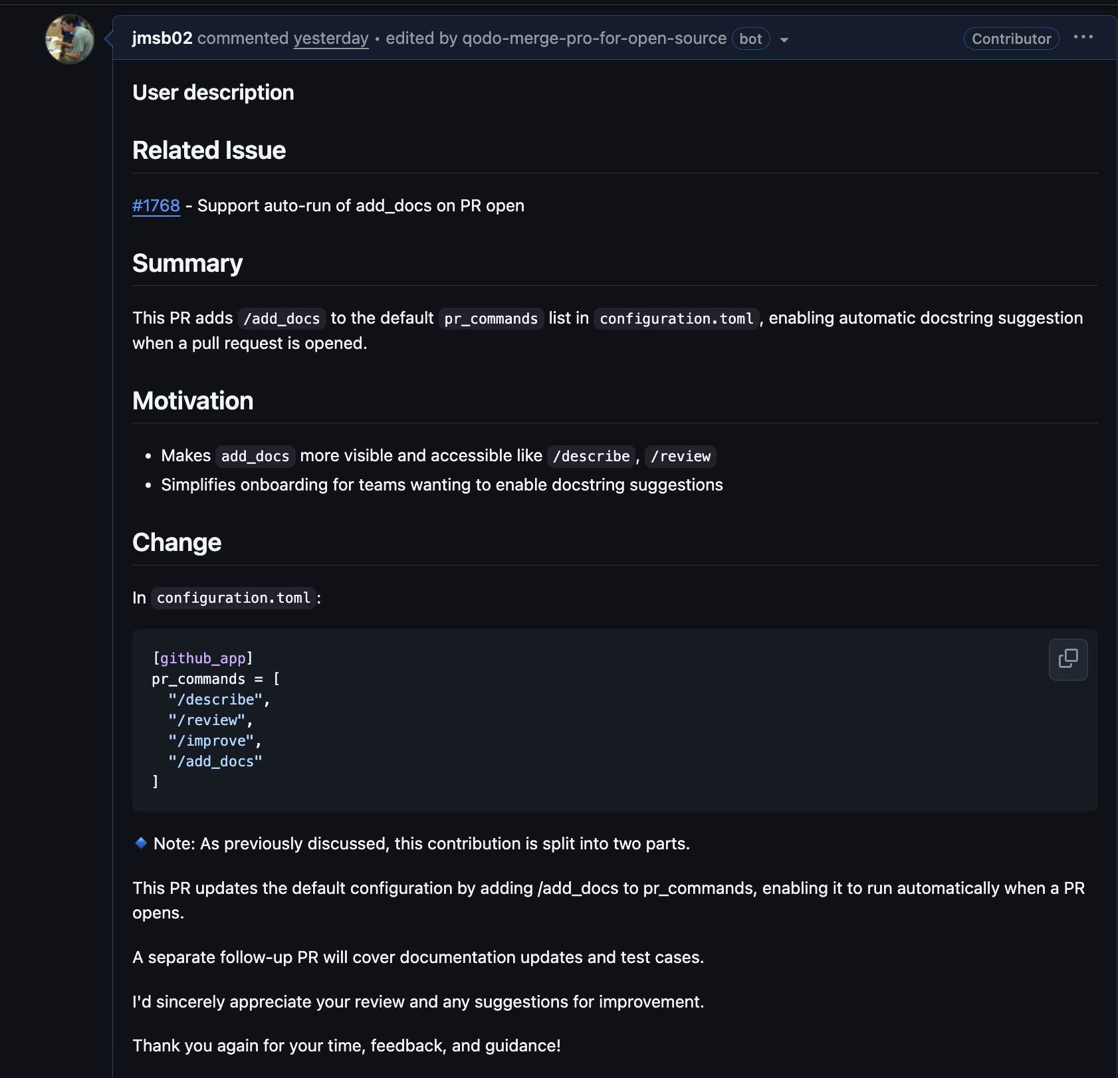Expand edit history with the caret arrow

(784, 40)
